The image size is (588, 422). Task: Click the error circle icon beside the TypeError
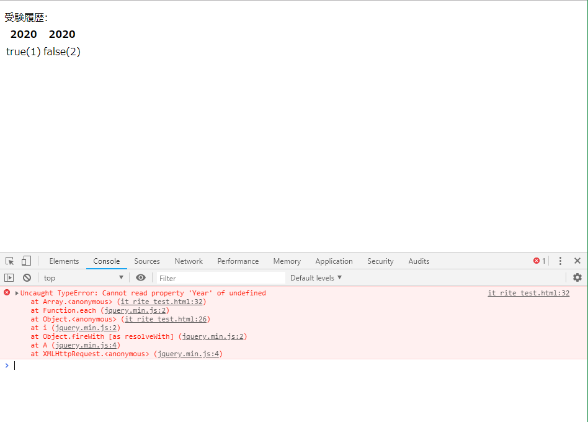click(x=6, y=292)
